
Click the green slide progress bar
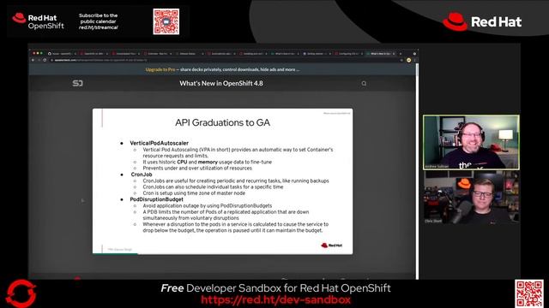[x=115, y=254]
